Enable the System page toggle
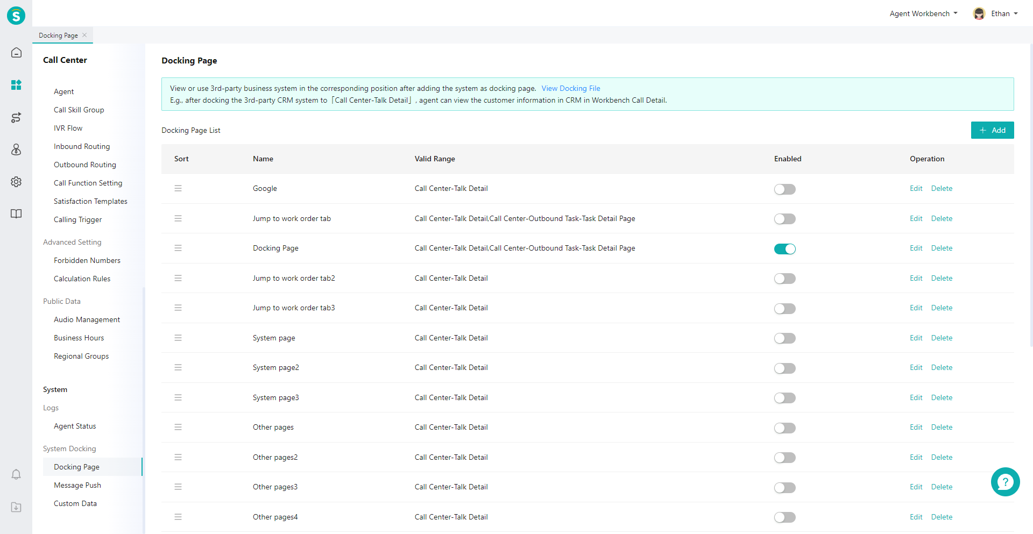This screenshot has width=1033, height=534. tap(785, 338)
